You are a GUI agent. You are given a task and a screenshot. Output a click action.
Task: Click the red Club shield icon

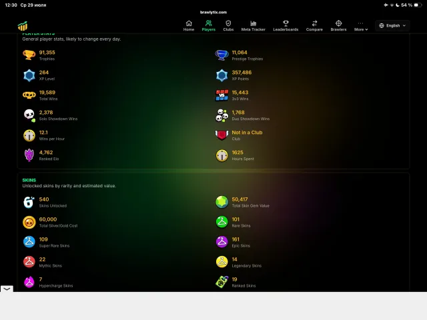(222, 135)
